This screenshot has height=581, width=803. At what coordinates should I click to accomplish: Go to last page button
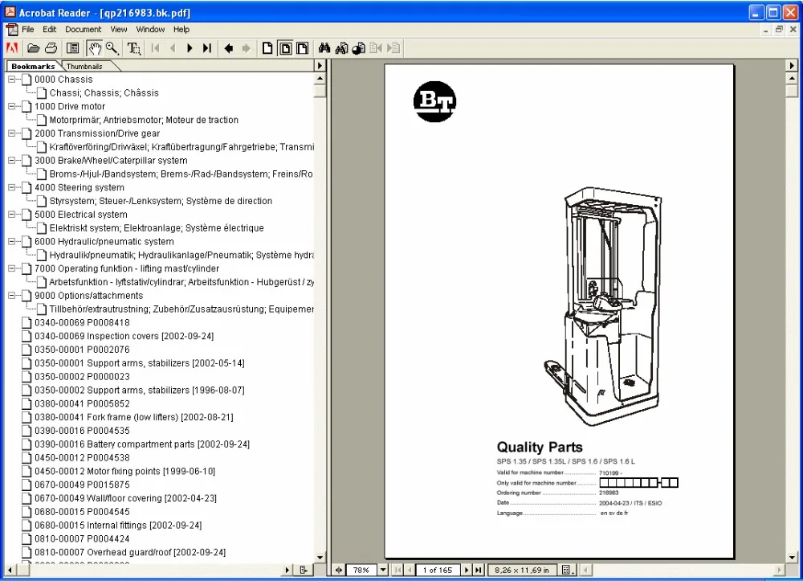click(x=206, y=47)
